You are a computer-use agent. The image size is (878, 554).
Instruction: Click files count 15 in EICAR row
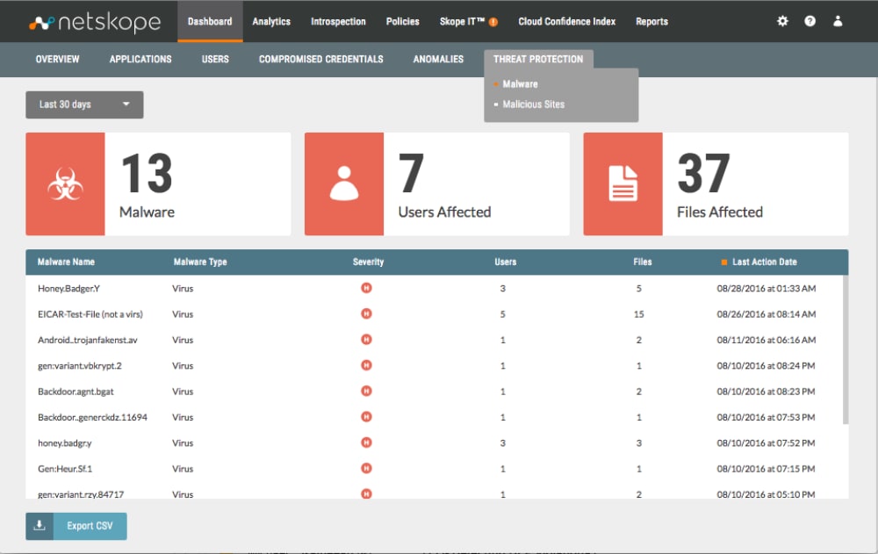coord(639,314)
